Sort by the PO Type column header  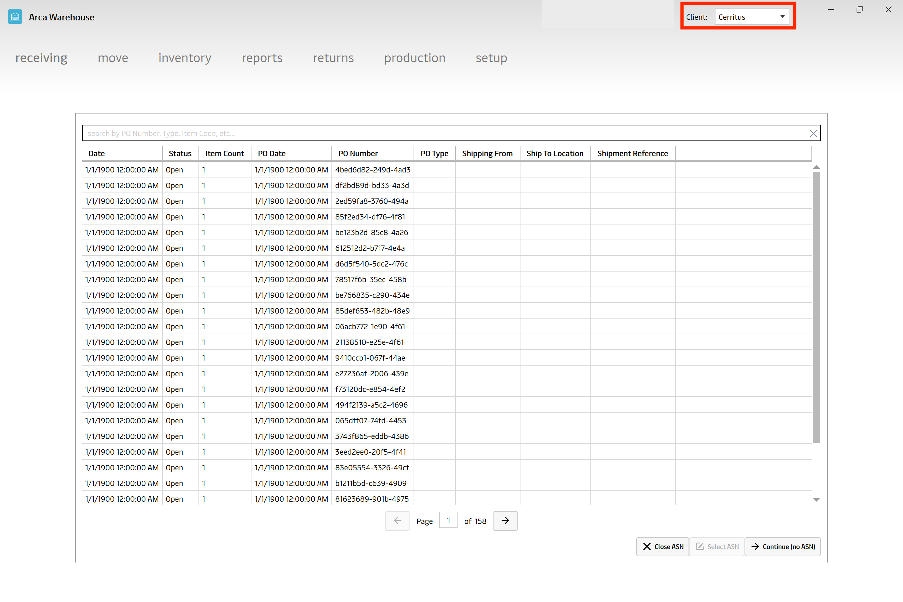click(435, 153)
